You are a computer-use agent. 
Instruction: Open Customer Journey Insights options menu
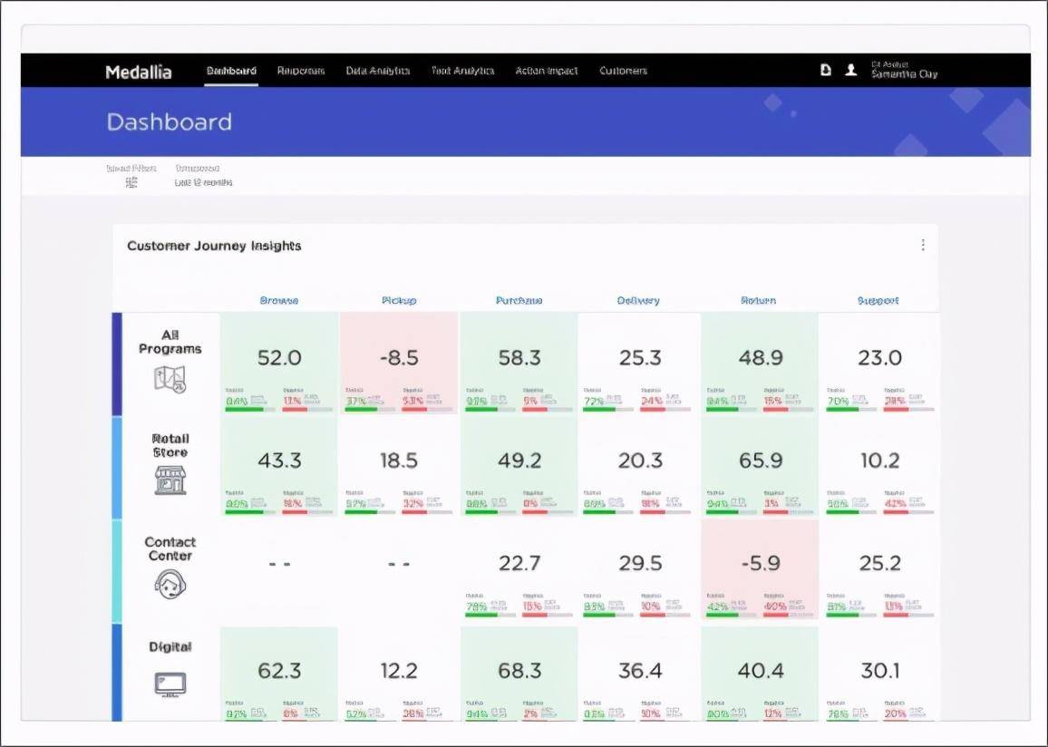(923, 245)
